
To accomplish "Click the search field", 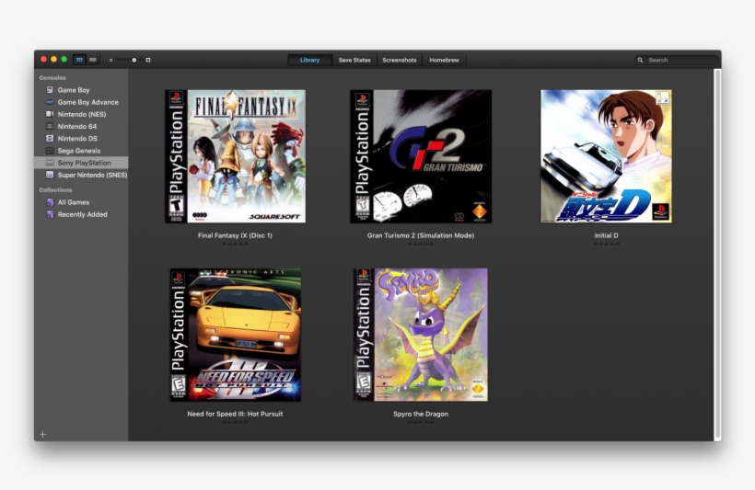I will pos(679,60).
